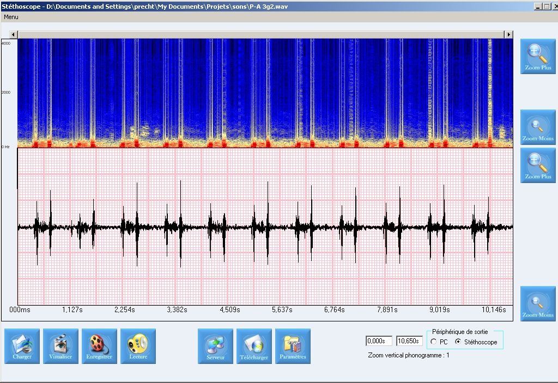Click the horizontal scrollbar track above spectrogram
Viewport: 558px width, 383px height.
262,34
